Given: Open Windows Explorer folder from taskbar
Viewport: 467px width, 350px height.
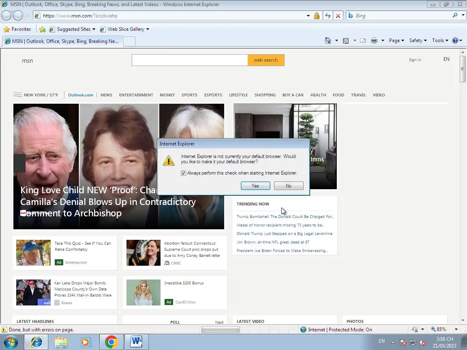Looking at the screenshot, I should coord(61,342).
